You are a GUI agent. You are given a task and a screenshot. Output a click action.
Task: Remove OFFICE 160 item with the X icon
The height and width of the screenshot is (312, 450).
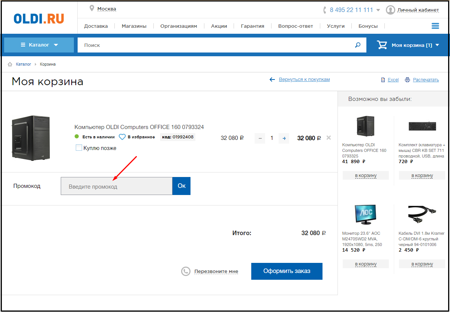click(328, 138)
